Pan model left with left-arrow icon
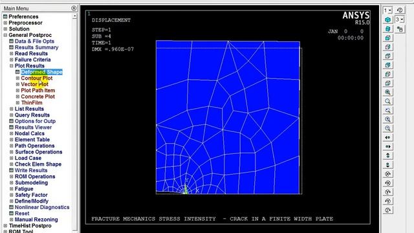414x233 pixels. tap(387, 137)
